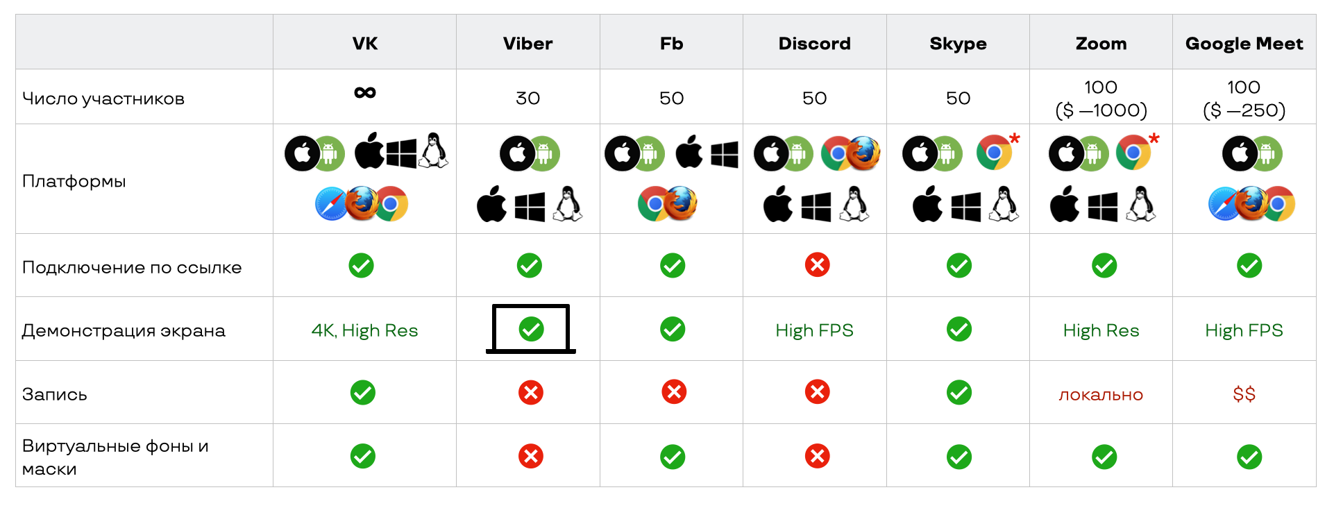1334x508 pixels.
Task: Select the Android icon in Google Meet column
Action: [x=1267, y=153]
